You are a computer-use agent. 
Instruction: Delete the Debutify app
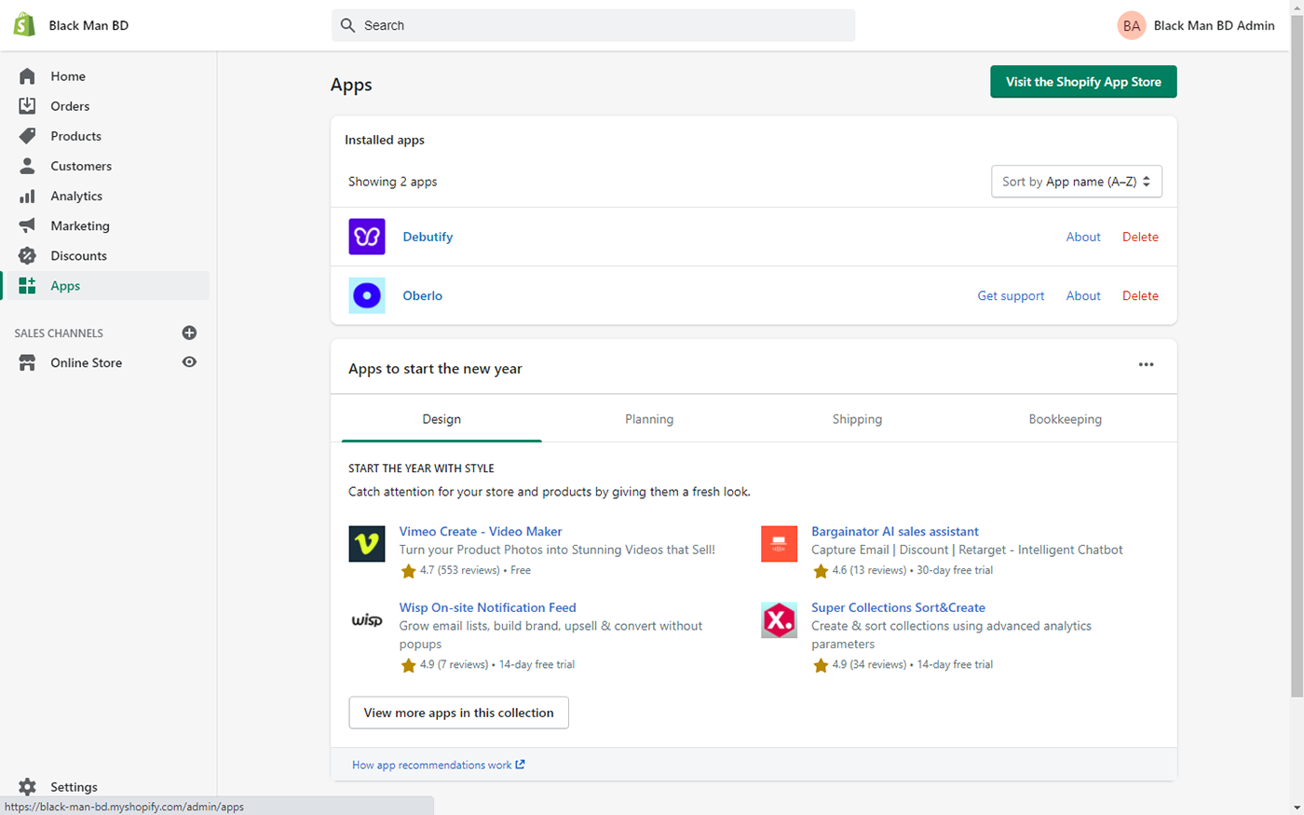click(x=1140, y=237)
